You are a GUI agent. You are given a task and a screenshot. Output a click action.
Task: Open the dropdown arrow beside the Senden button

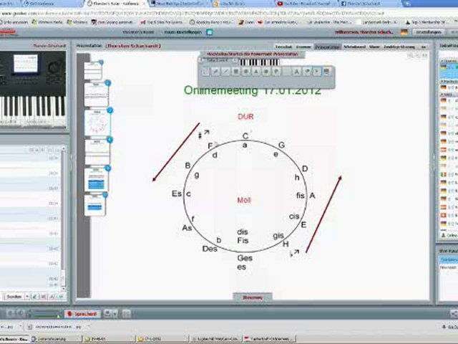click(x=26, y=296)
